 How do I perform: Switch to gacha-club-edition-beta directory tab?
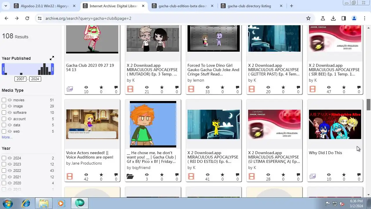tap(183, 6)
